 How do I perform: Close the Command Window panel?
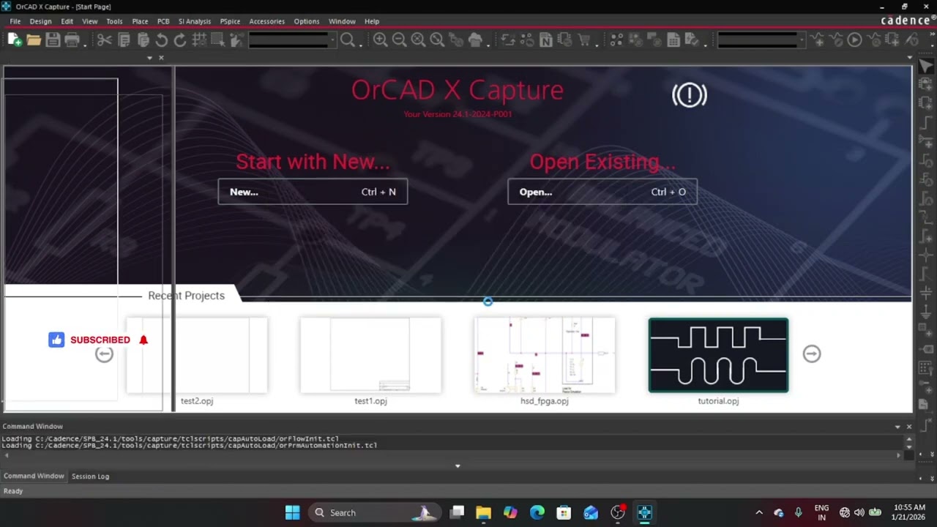(x=909, y=427)
